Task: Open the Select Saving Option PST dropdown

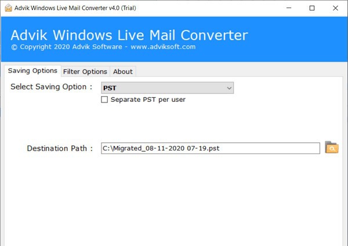Action: click(x=167, y=88)
